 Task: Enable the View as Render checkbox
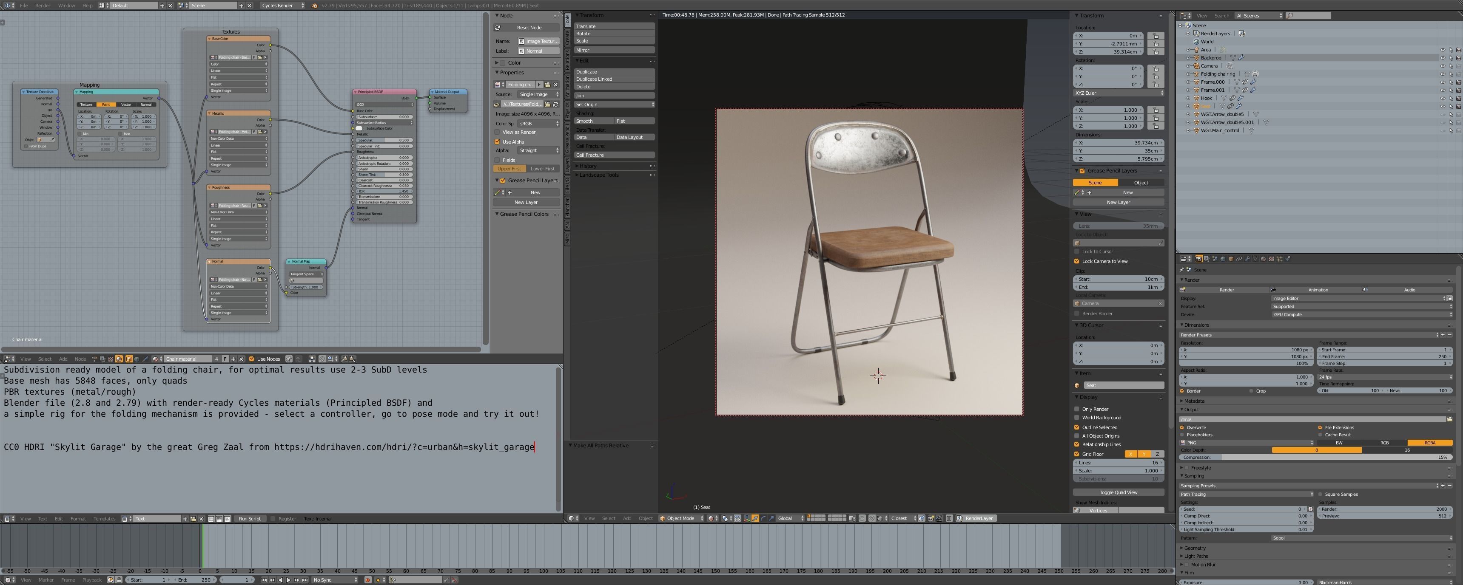pos(498,132)
